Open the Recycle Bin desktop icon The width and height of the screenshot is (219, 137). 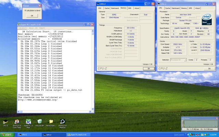click(x=40, y=122)
